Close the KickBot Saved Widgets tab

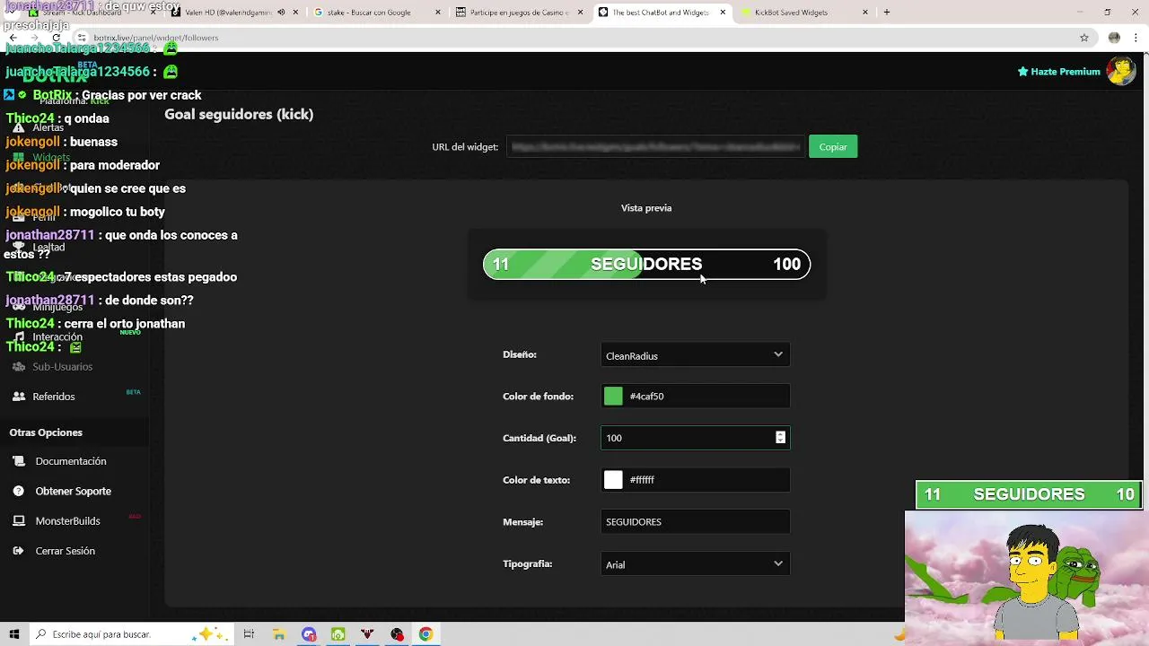(x=865, y=13)
